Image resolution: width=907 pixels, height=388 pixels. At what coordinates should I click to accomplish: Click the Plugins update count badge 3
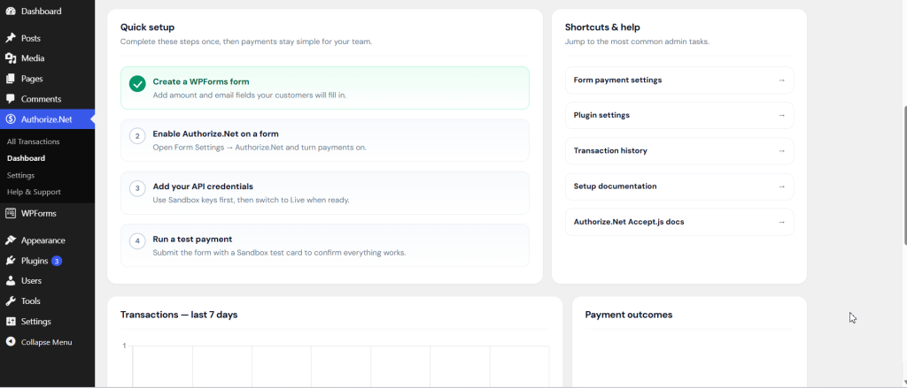tap(56, 261)
